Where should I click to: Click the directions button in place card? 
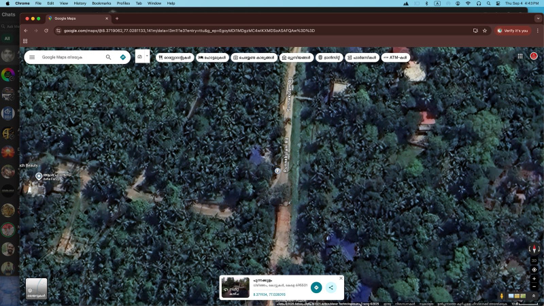(316, 288)
